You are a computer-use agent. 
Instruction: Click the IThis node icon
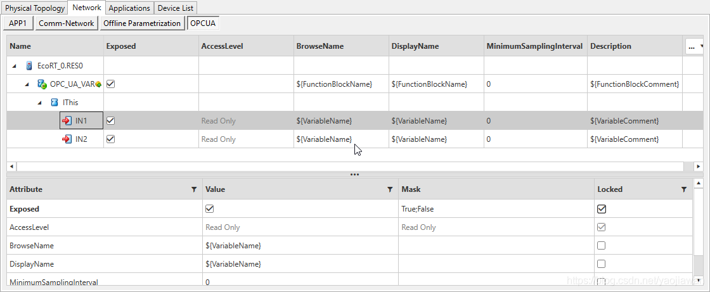point(55,102)
